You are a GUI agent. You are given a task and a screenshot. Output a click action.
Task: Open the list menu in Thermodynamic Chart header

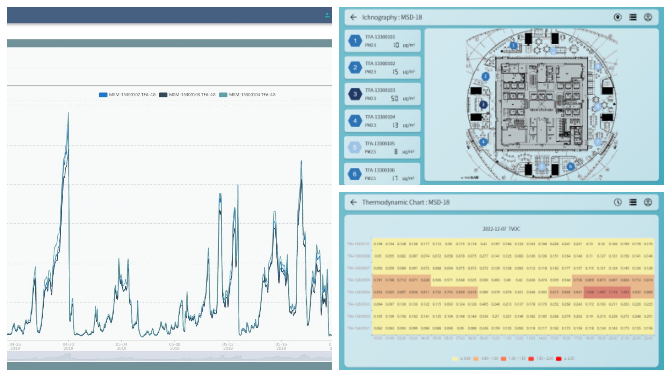pyautogui.click(x=633, y=202)
